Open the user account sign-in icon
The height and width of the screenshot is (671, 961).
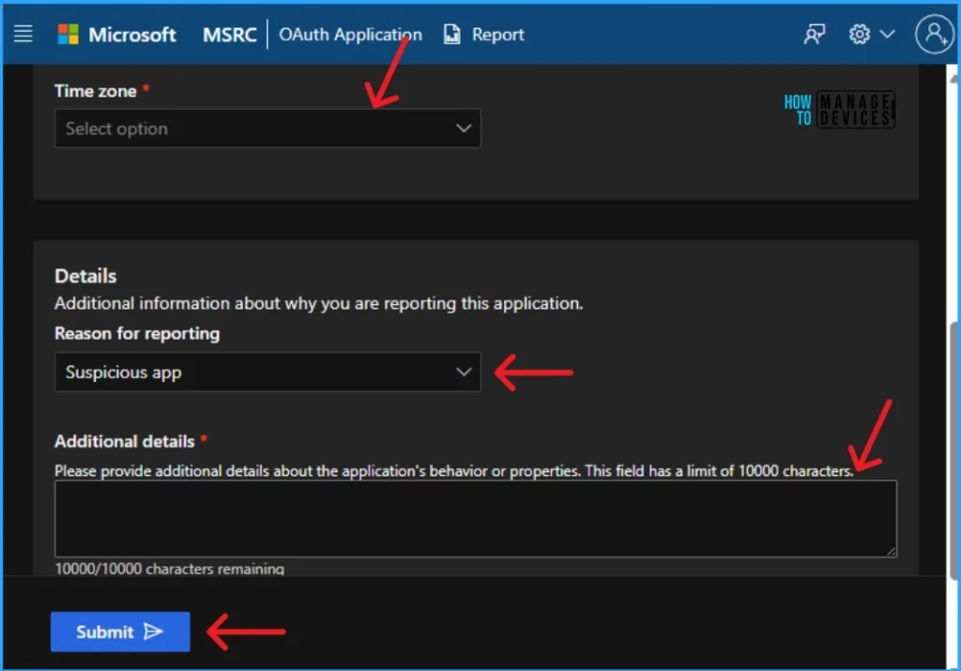pos(934,34)
